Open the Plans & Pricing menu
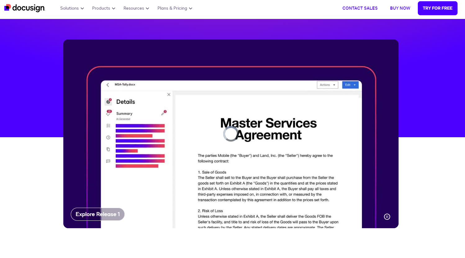The image size is (465, 258). tap(175, 8)
